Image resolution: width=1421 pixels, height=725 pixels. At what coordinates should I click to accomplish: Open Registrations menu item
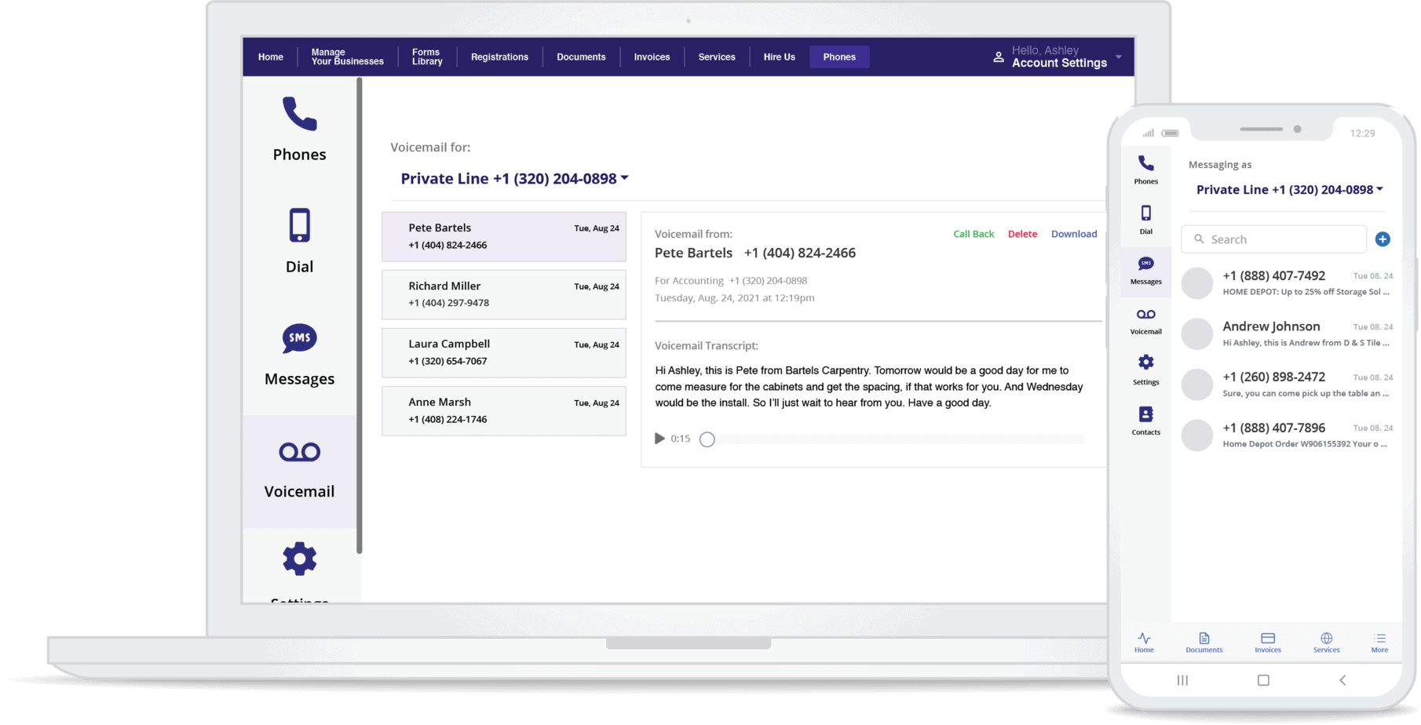499,57
